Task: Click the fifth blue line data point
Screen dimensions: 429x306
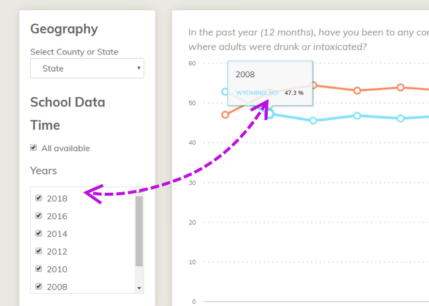Action: pyautogui.click(x=401, y=119)
